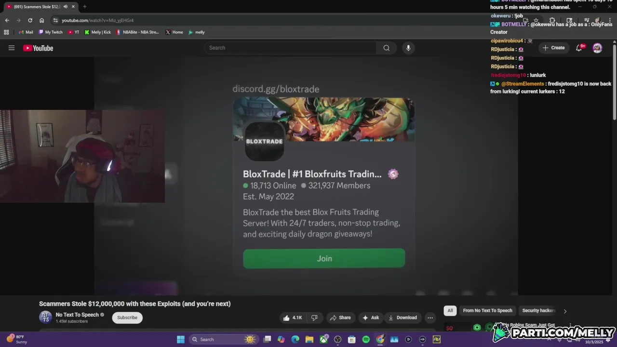Expand chips with the right chevron

(565, 311)
